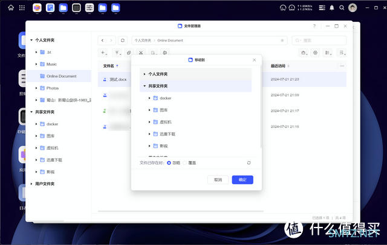This screenshot has height=245, width=387.
Task: Click the network speed readout in top bar
Action: tap(305, 8)
